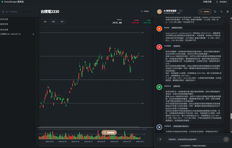Click the chat scrollbar thumb
The width and height of the screenshot is (232, 148).
tap(231, 116)
